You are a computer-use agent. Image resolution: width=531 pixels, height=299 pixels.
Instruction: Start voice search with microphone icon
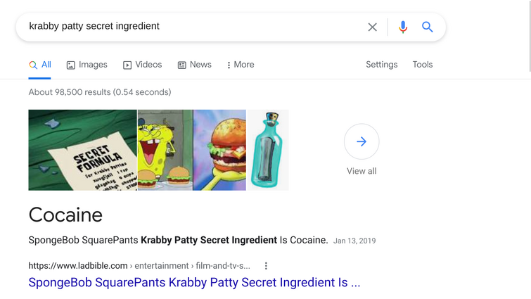[402, 27]
